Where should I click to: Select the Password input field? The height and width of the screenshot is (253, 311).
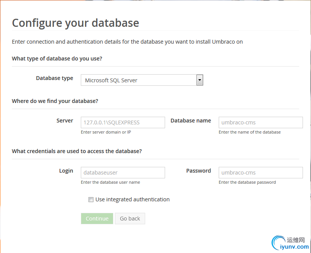coord(260,173)
